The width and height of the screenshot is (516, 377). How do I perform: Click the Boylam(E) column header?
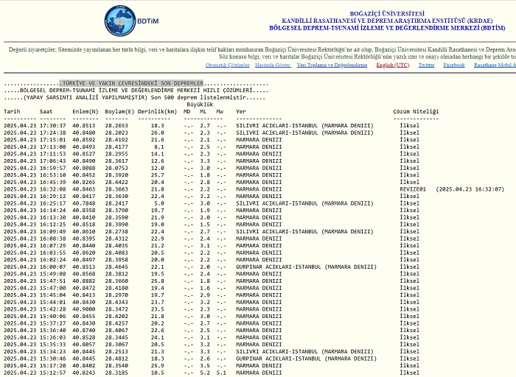pos(119,112)
